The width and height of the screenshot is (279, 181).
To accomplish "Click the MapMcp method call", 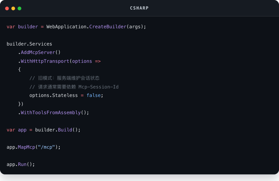I will point(27,147).
